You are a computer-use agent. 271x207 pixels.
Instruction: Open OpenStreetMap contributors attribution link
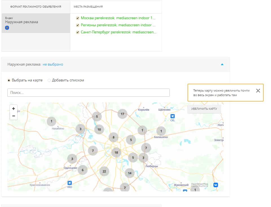(199, 185)
